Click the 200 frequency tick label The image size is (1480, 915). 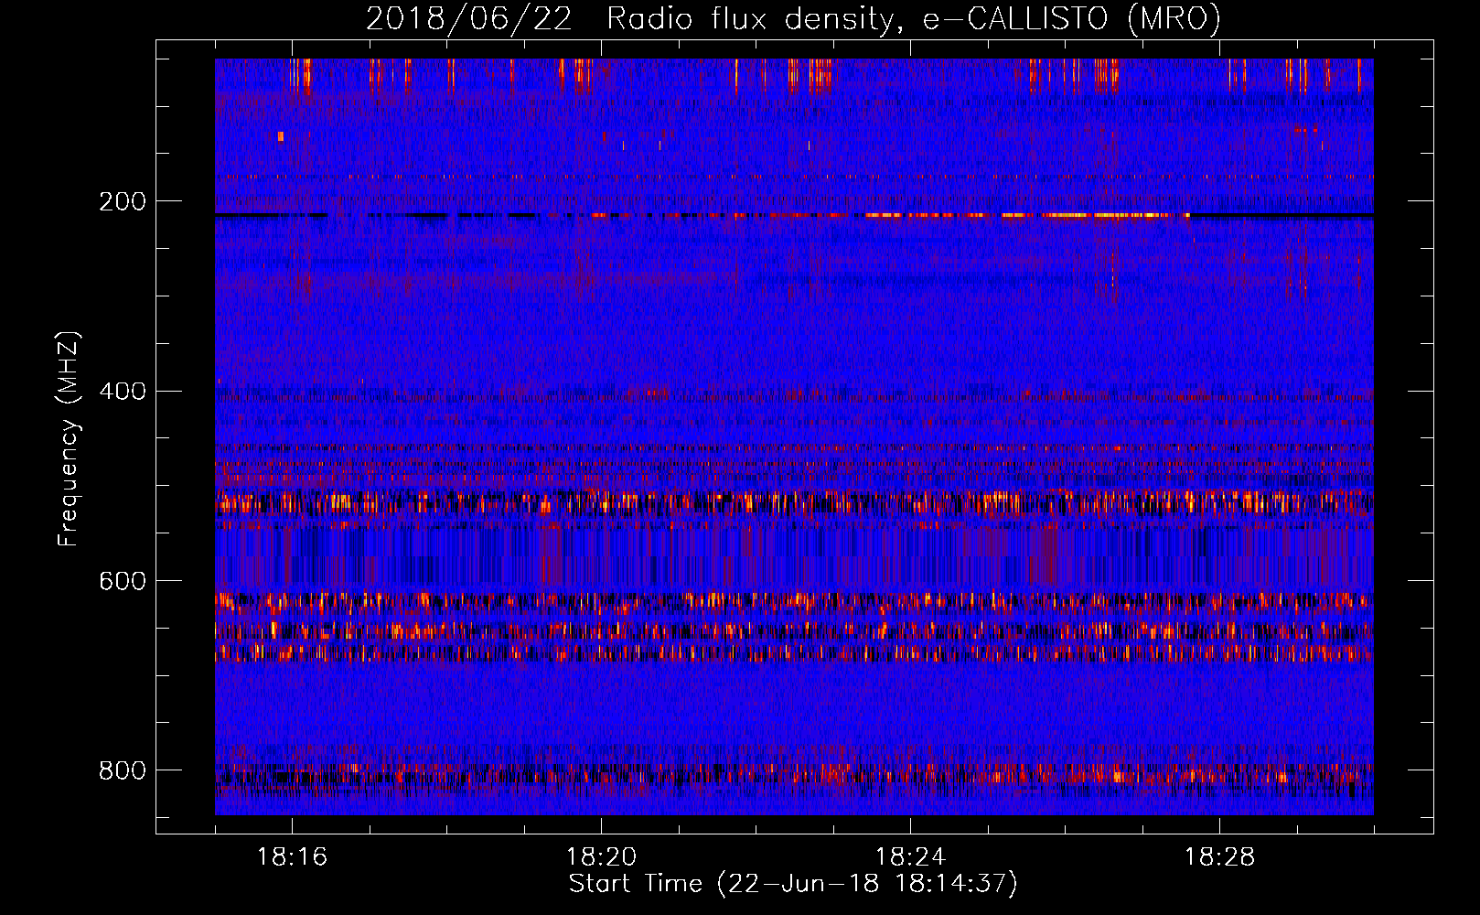(x=123, y=201)
